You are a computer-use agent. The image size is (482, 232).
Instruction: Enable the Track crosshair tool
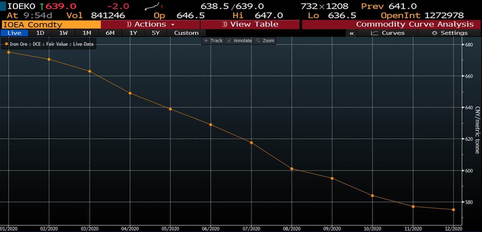tap(213, 41)
